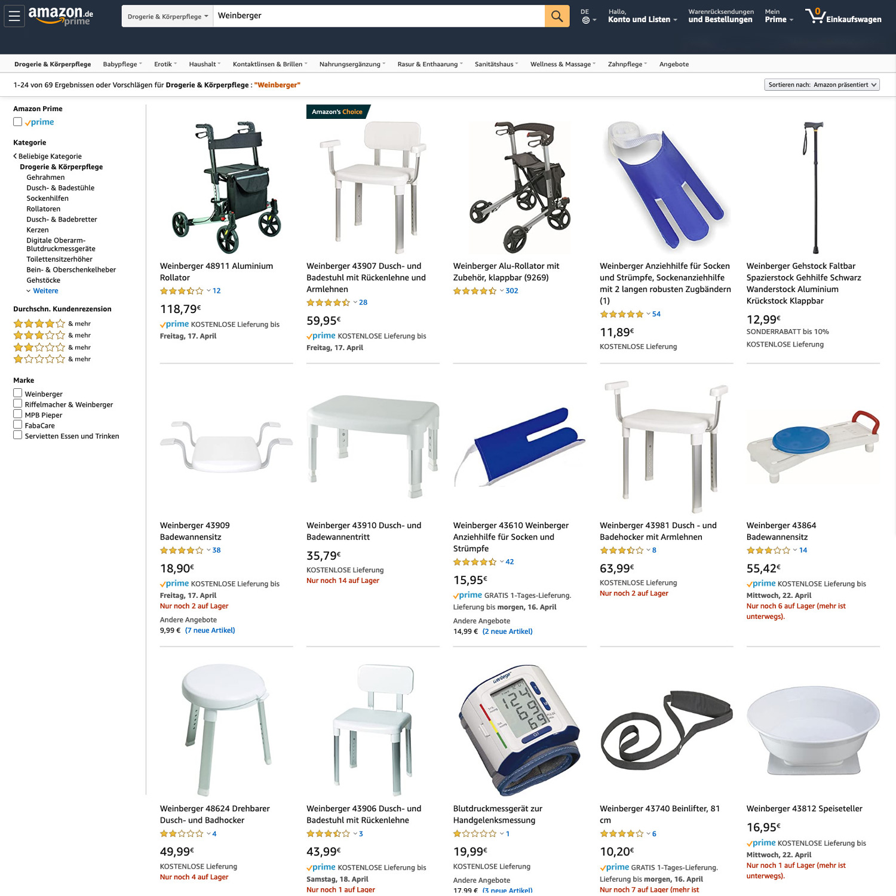This screenshot has height=896, width=896.
Task: Check the Weinberger brand checkbox
Action: click(18, 393)
